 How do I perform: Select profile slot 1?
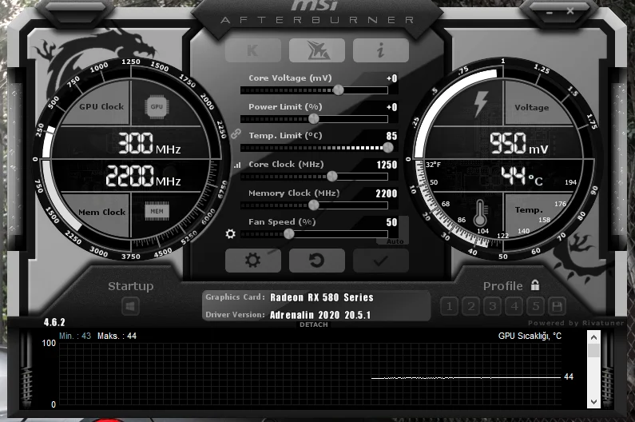[x=449, y=306]
